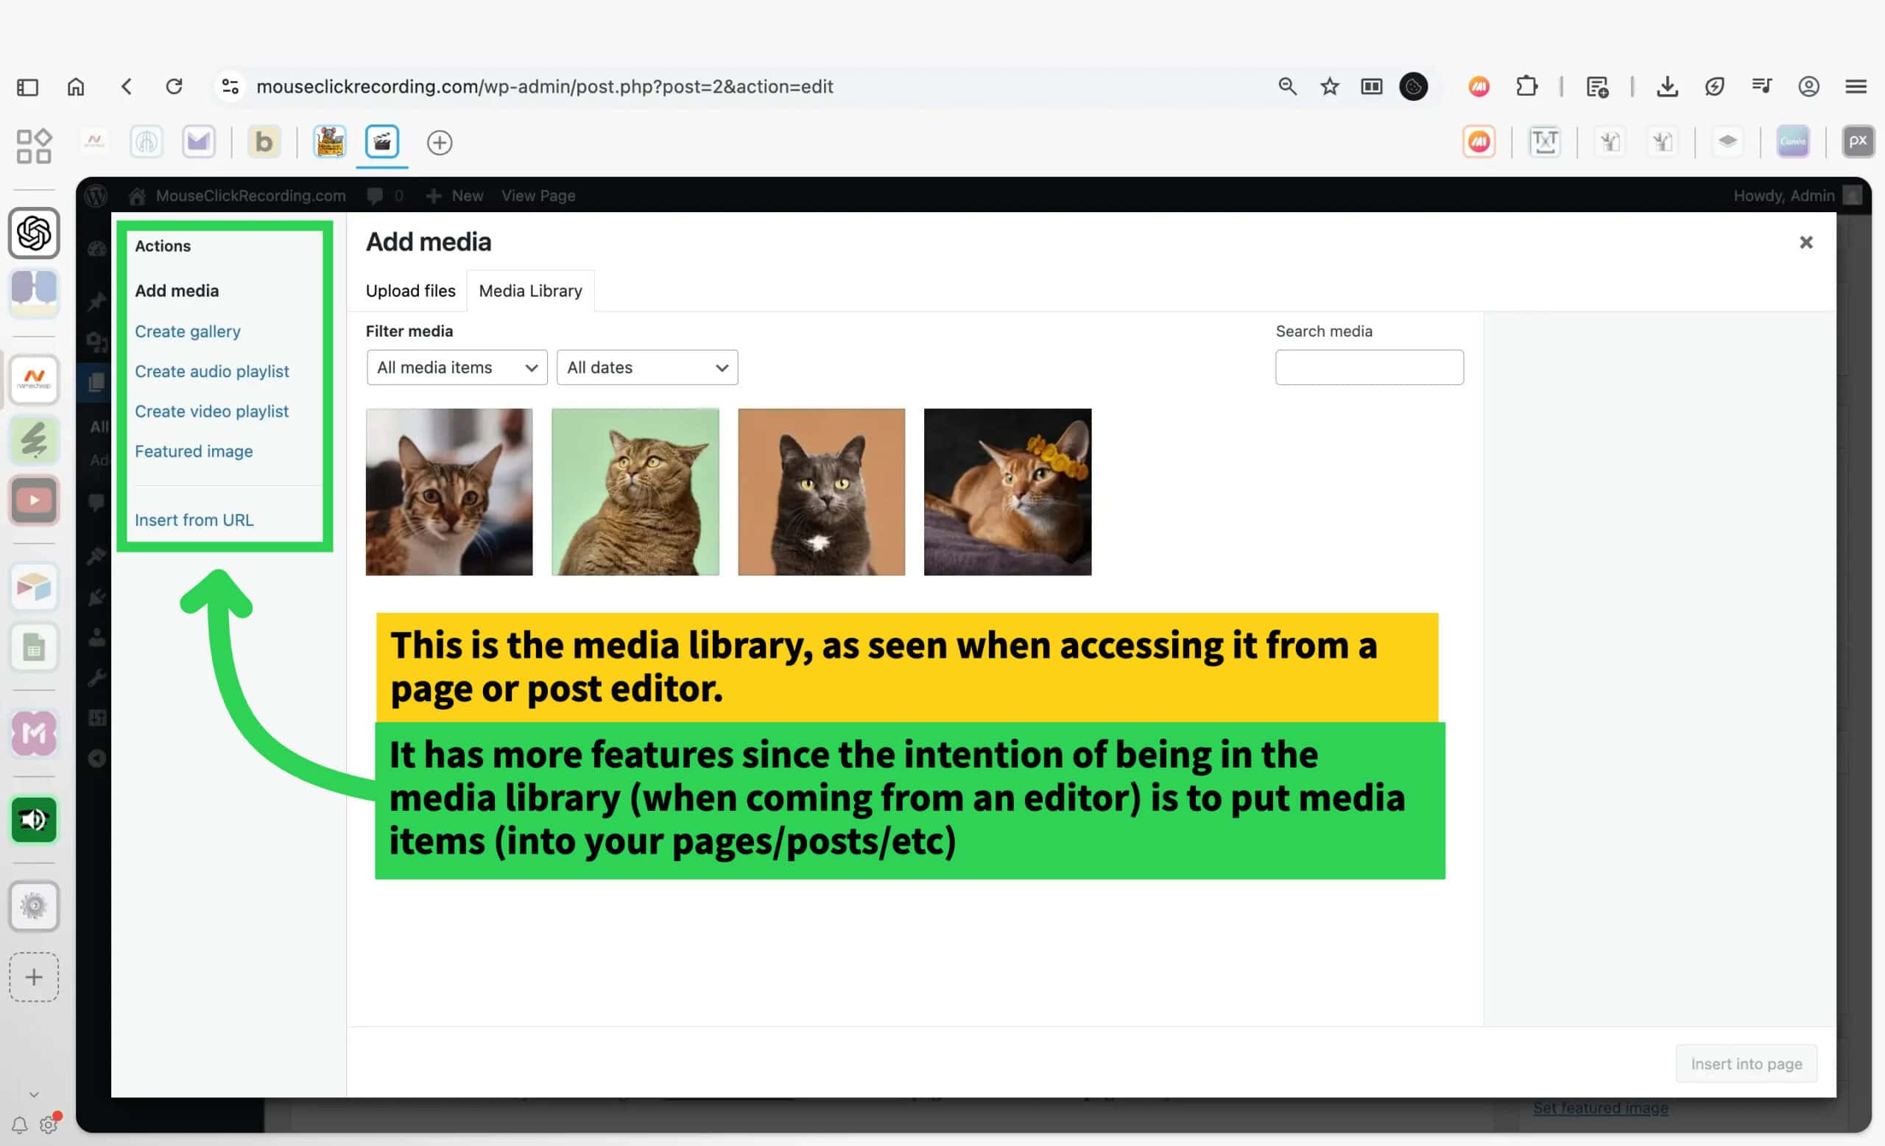Click the Search media input field
Screen dimensions: 1885x1146
(x=1369, y=368)
